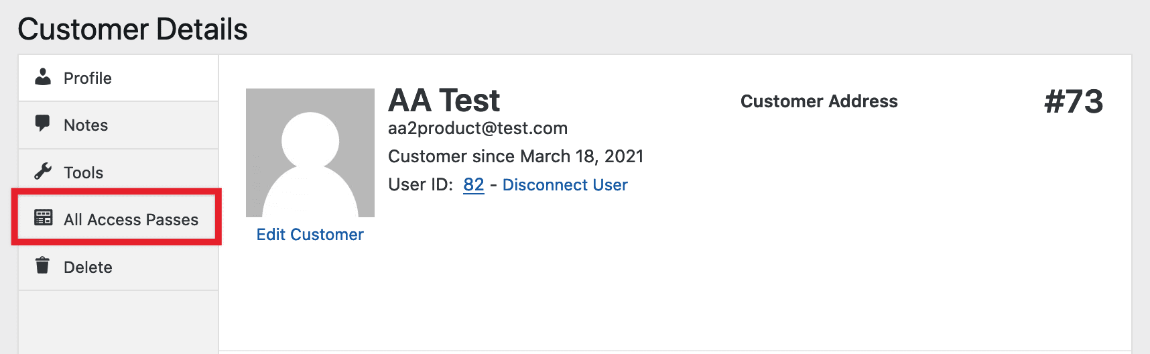Click the Profile person icon
1150x354 pixels.
click(43, 77)
